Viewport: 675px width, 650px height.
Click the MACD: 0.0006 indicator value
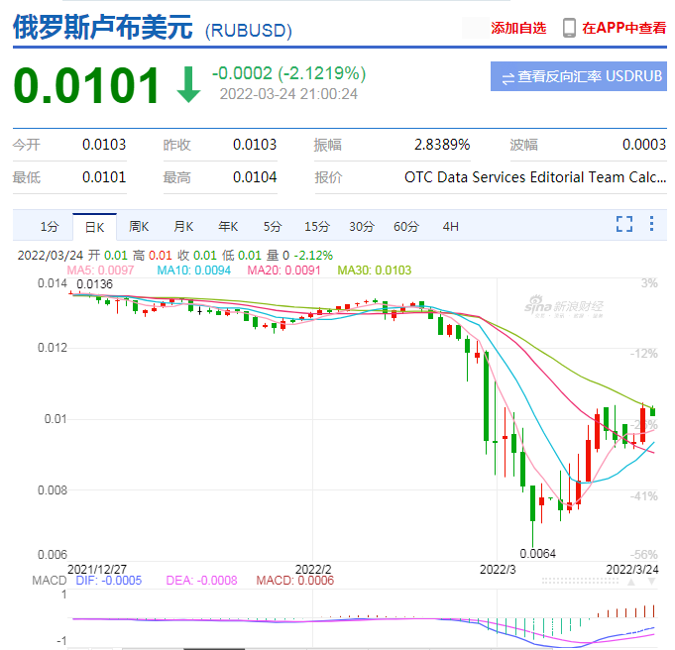point(295,581)
